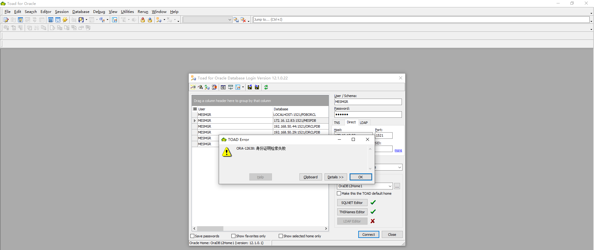This screenshot has width=594, height=250.
Task: Click the third icon in login dialog toolbar
Action: [x=207, y=87]
